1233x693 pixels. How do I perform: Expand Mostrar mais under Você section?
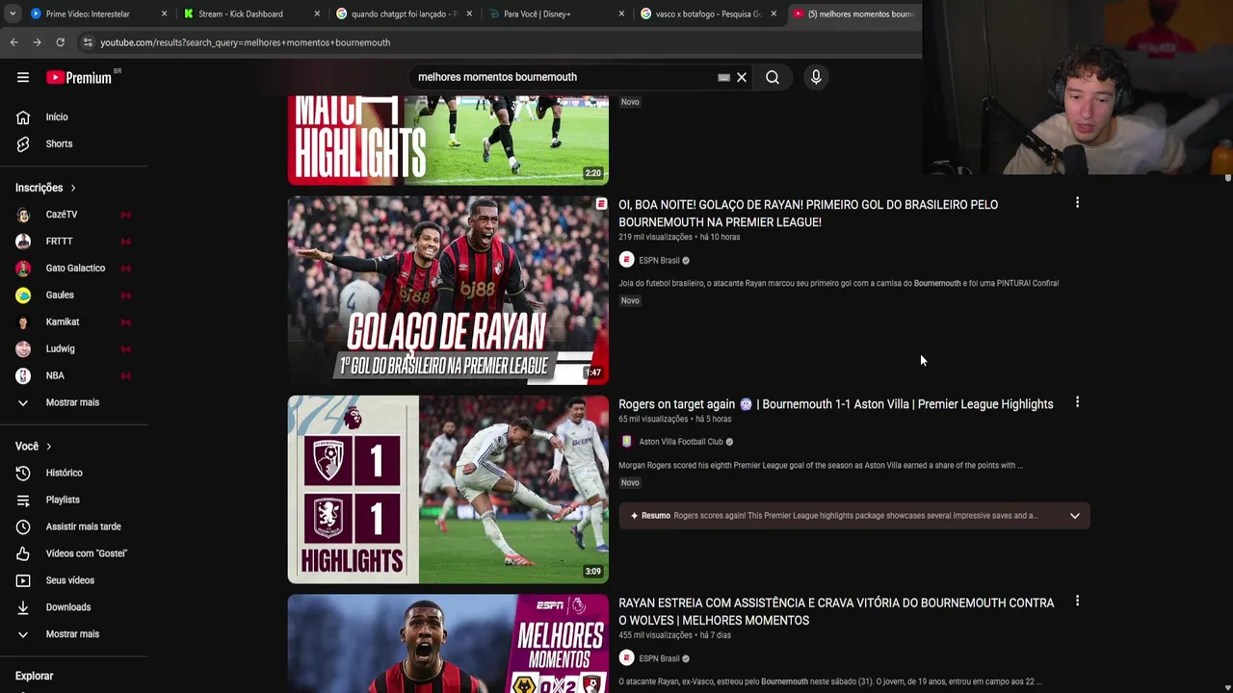[74, 634]
